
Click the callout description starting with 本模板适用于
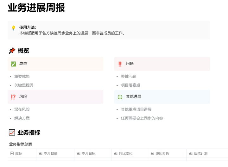72,33
